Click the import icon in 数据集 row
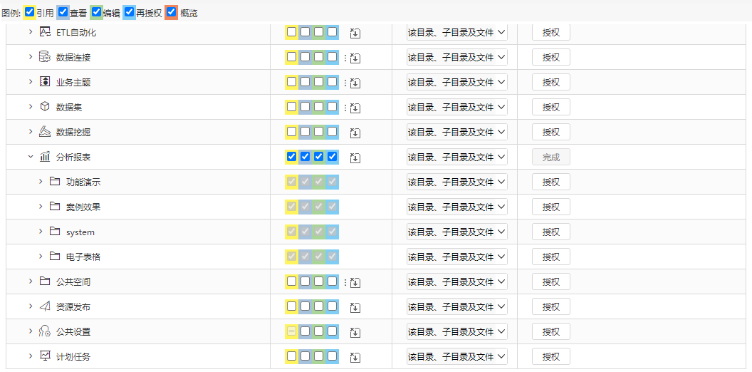 pos(355,108)
